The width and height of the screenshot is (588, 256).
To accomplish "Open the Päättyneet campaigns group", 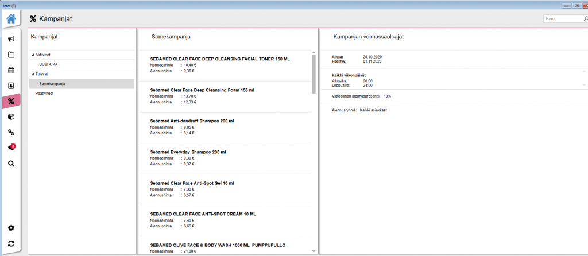I will click(x=44, y=94).
